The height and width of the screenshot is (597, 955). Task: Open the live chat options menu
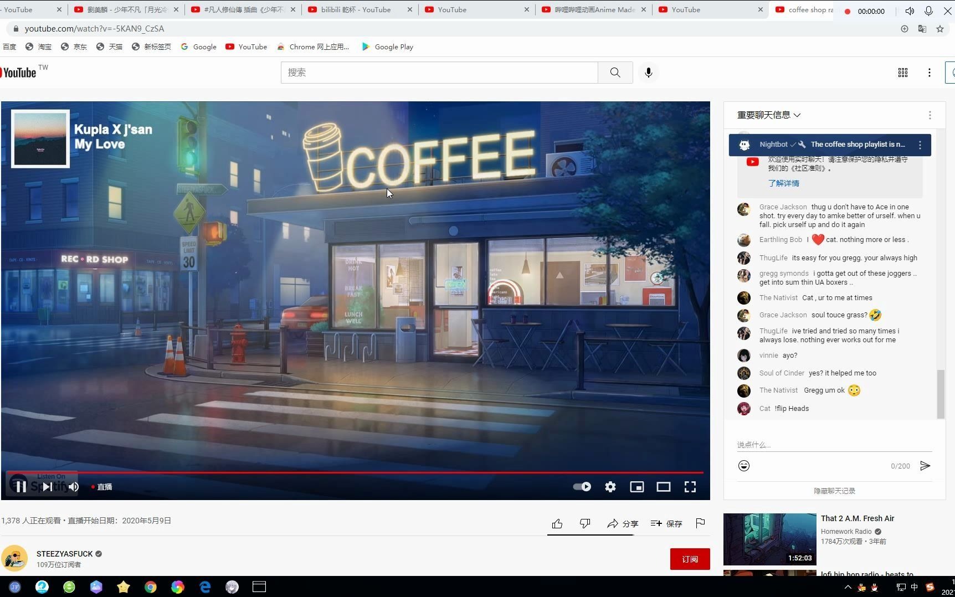tap(930, 115)
